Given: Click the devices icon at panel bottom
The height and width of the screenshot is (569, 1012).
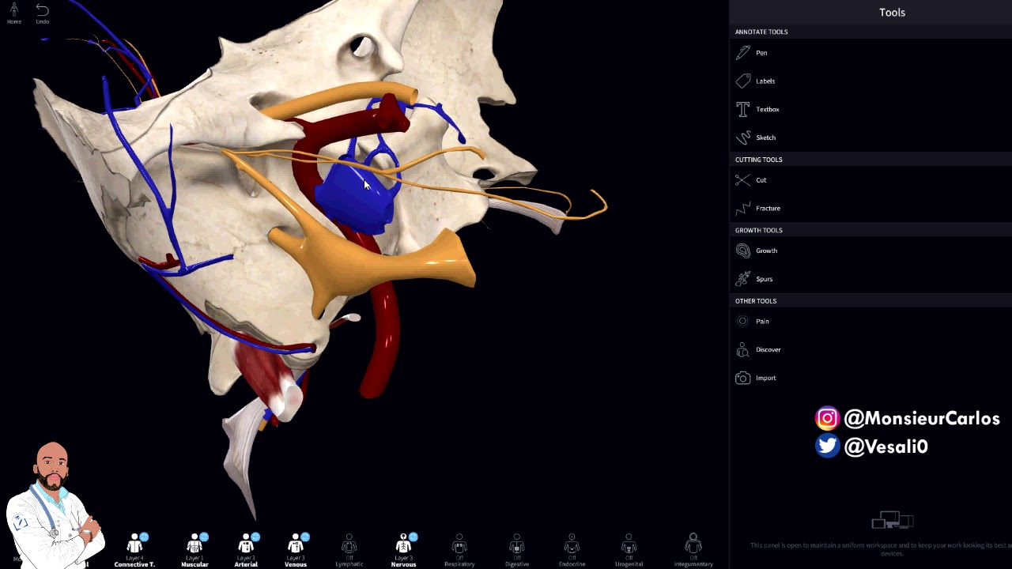Looking at the screenshot, I should point(892,520).
